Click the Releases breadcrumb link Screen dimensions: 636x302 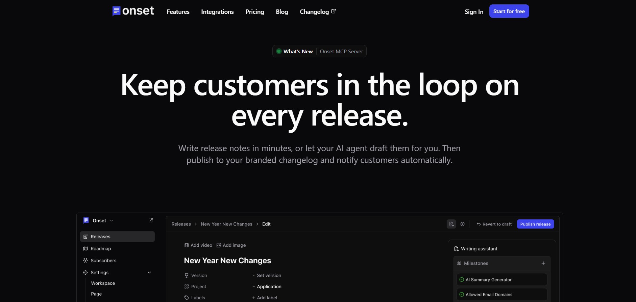181,224
